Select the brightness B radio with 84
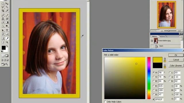 point(154,81)
